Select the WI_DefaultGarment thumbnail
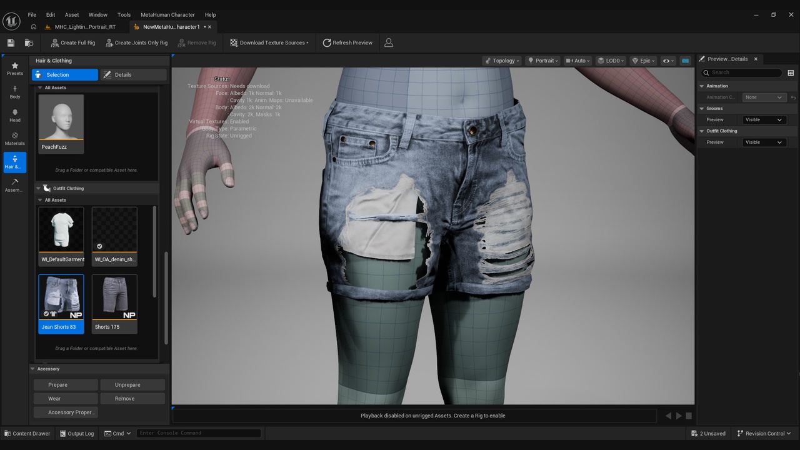 point(61,236)
